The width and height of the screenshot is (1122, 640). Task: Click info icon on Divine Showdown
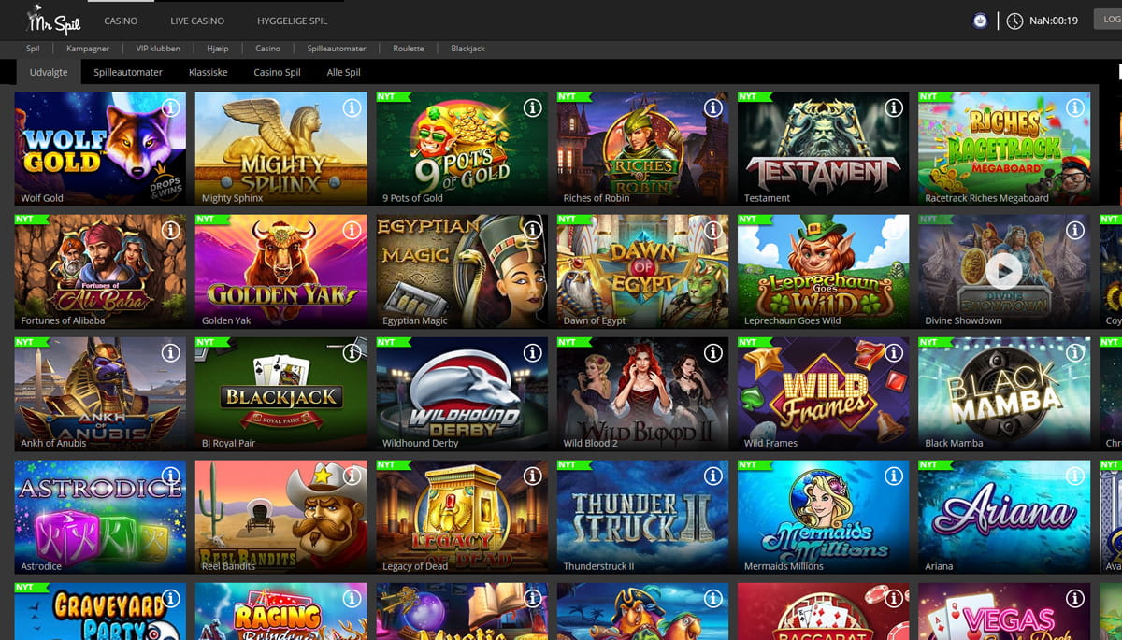[1074, 231]
